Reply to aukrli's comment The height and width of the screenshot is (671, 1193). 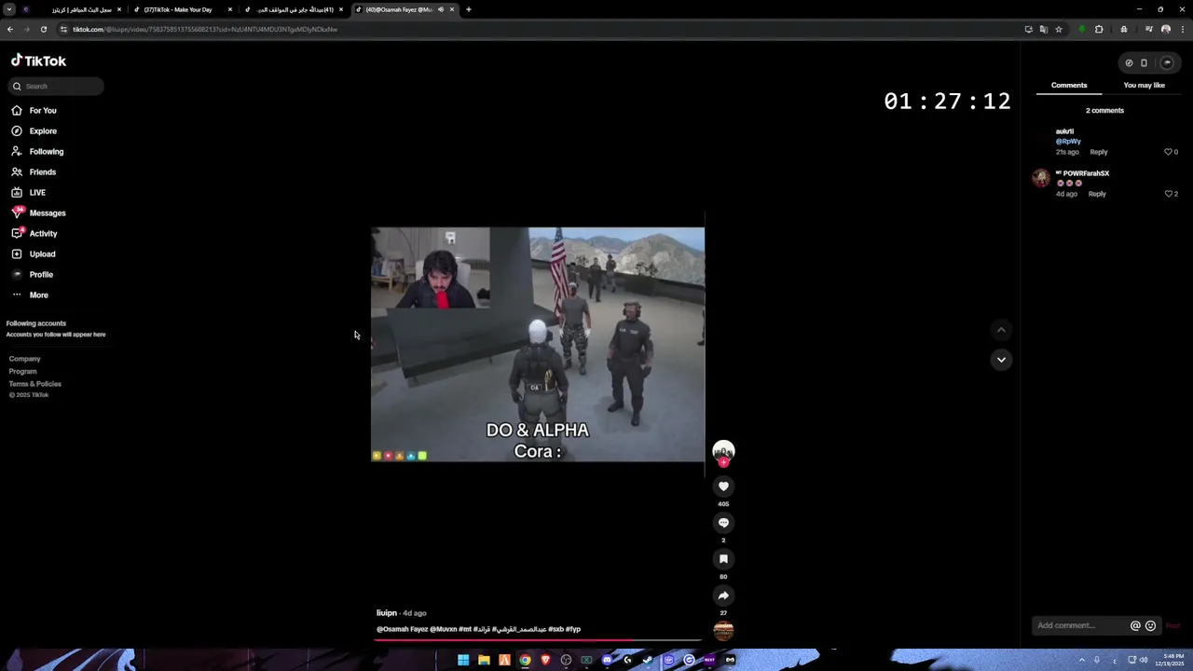1099,152
